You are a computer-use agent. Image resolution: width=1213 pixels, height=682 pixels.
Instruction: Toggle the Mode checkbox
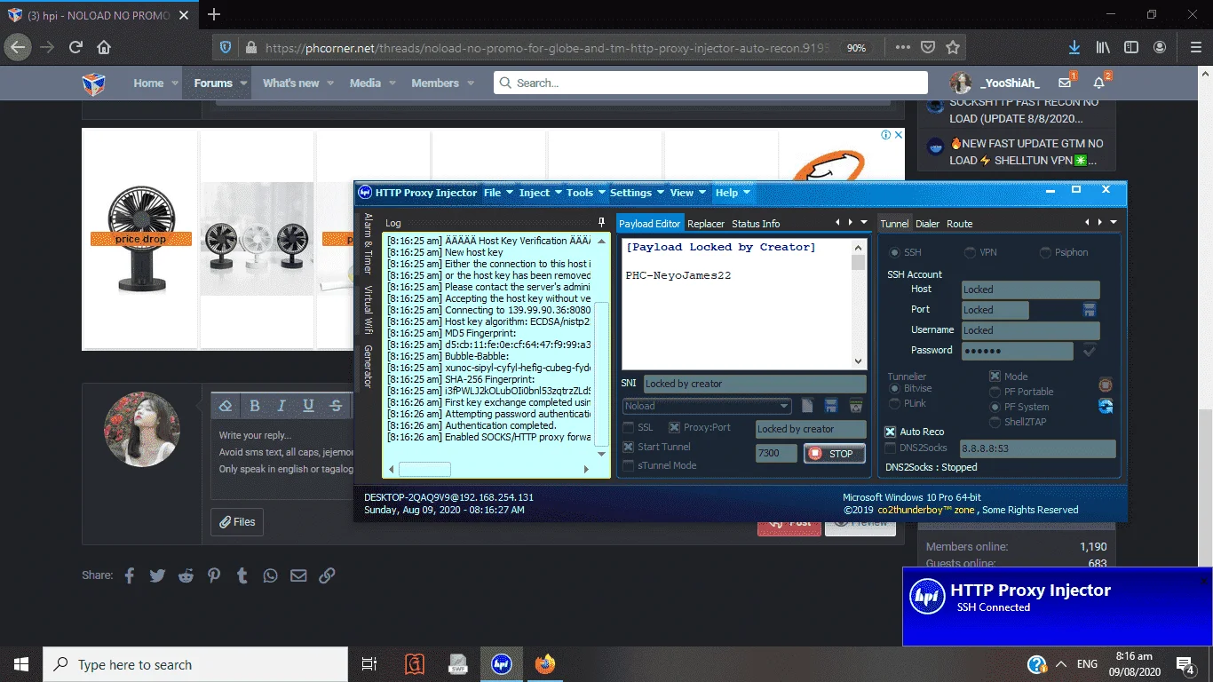pyautogui.click(x=995, y=377)
